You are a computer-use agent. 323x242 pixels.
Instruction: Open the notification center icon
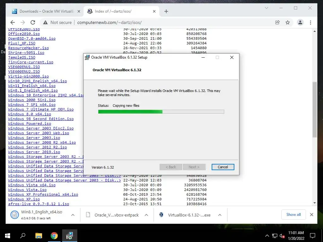[313, 236]
